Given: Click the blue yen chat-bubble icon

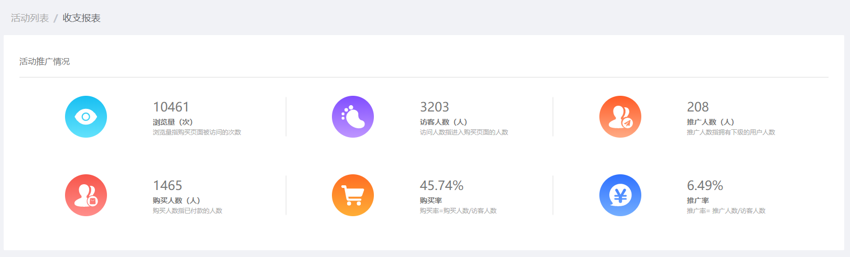Looking at the screenshot, I should (x=620, y=195).
